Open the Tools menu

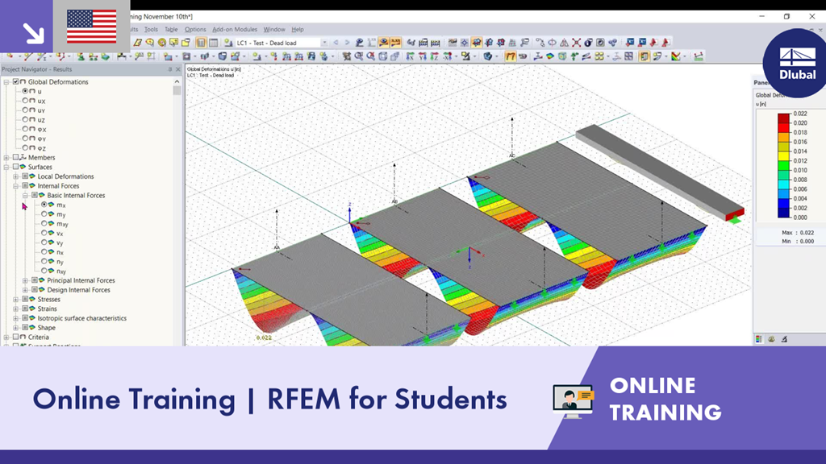tap(151, 30)
